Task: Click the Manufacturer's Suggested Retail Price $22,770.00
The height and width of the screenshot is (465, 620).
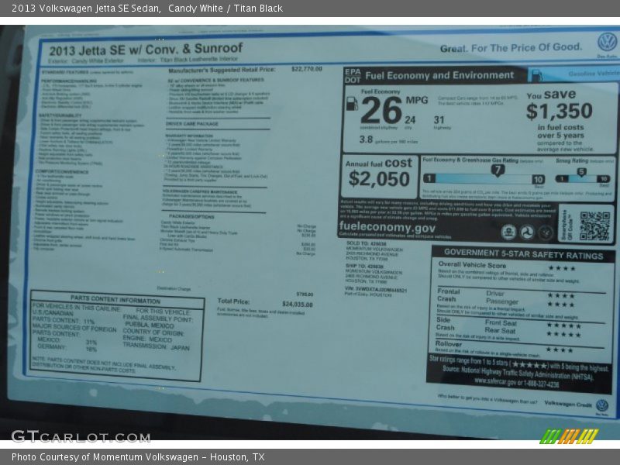Action: click(307, 69)
